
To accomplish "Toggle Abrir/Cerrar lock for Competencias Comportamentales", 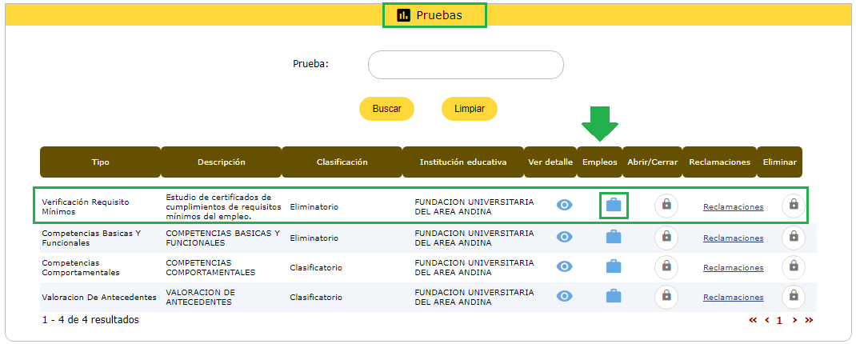I will coord(666,266).
